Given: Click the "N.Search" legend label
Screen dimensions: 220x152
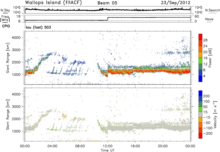Looking at the screenshot, I should click(212, 10).
